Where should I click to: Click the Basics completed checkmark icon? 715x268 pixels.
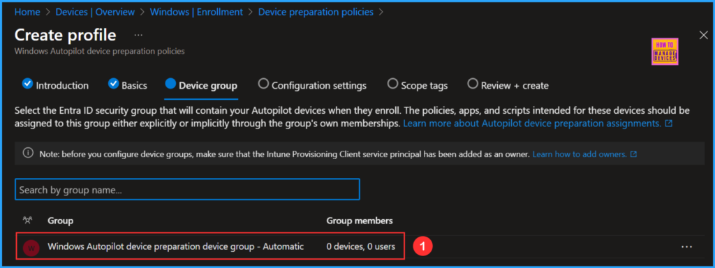point(113,84)
